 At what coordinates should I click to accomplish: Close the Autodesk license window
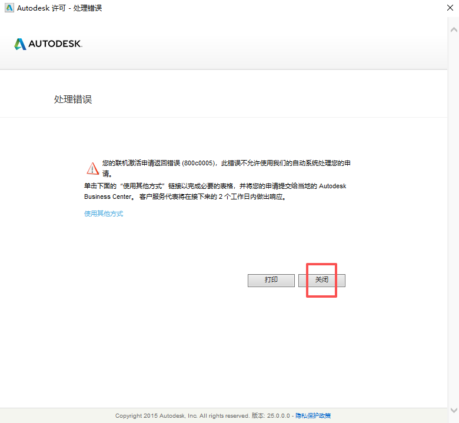(x=450, y=8)
